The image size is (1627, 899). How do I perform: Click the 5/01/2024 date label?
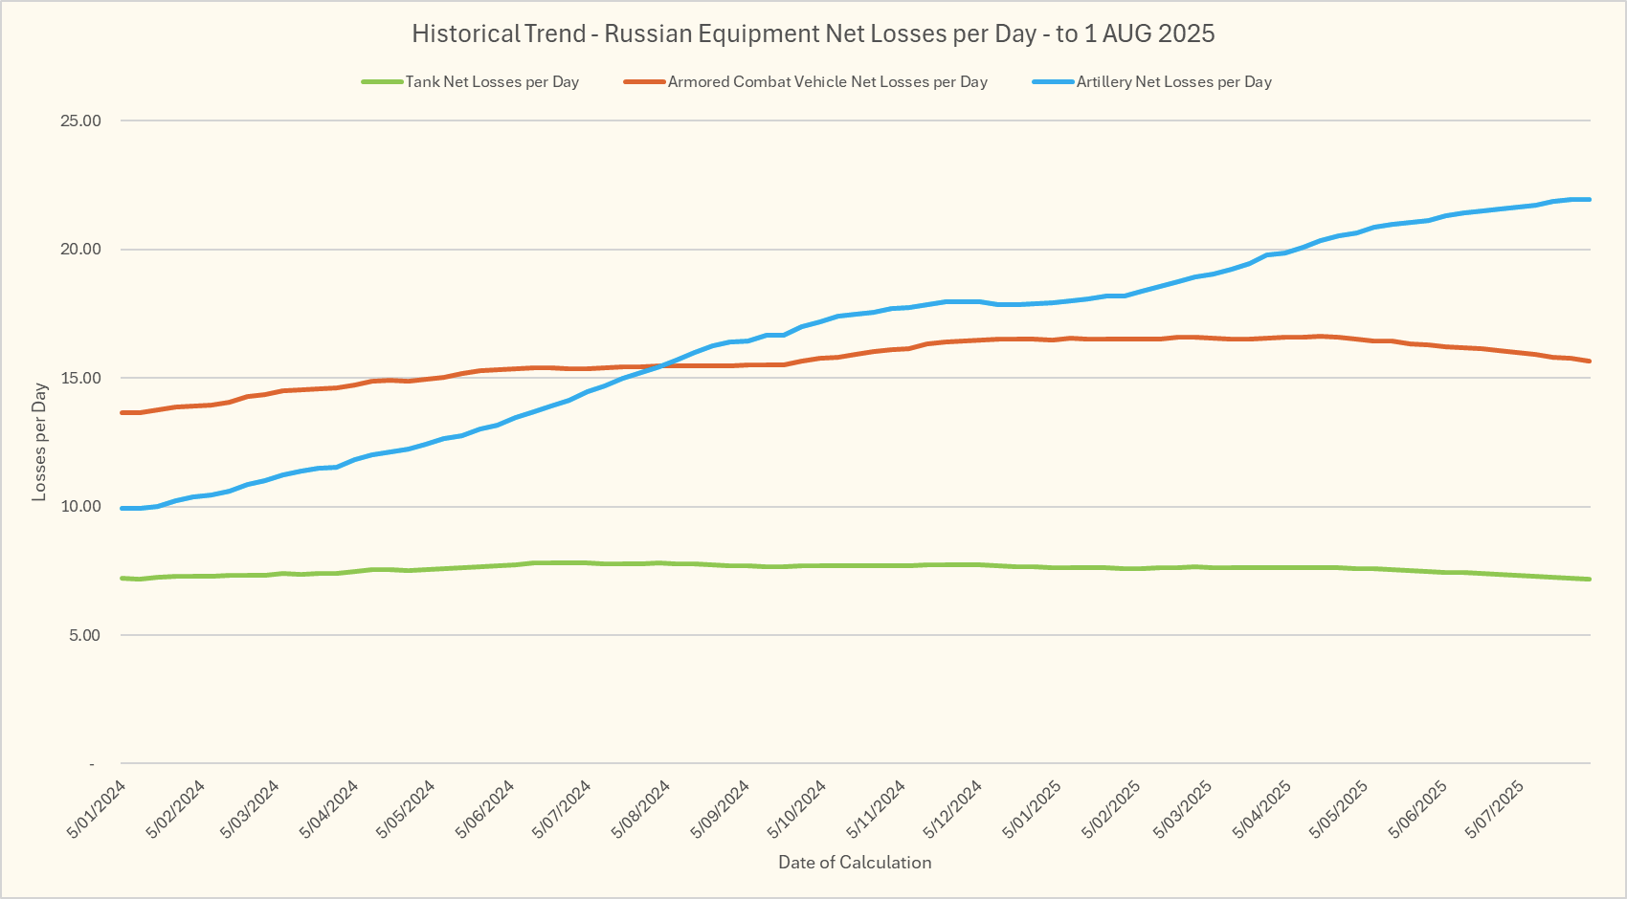(97, 809)
